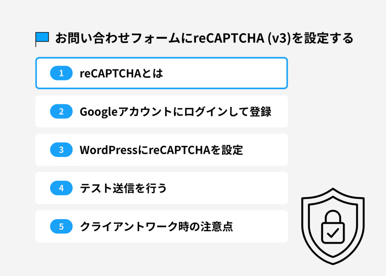Select the blue number 2 badge

click(x=61, y=111)
